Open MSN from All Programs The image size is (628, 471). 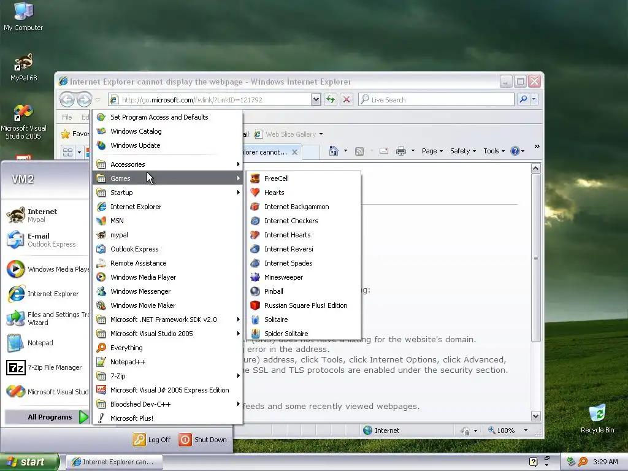167,221
